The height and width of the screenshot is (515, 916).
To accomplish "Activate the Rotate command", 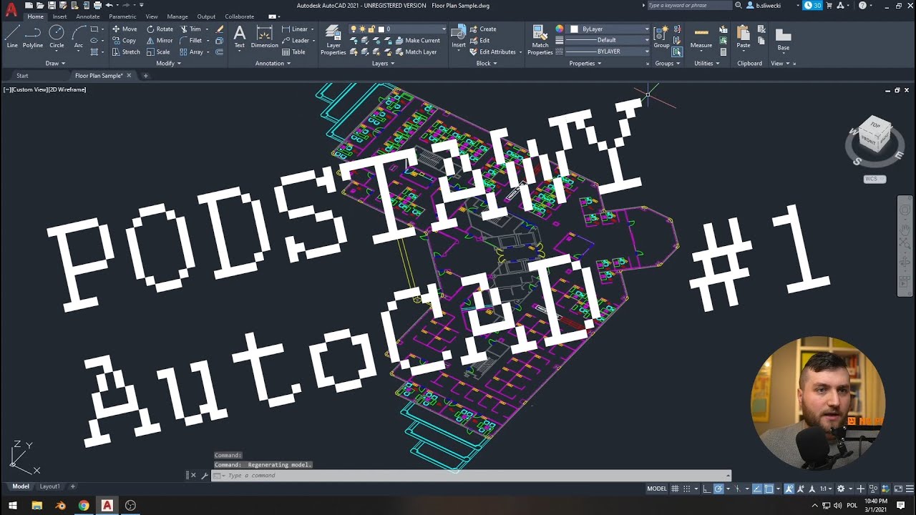I will pos(160,29).
